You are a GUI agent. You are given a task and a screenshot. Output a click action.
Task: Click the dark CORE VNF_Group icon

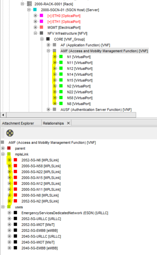(48, 39)
